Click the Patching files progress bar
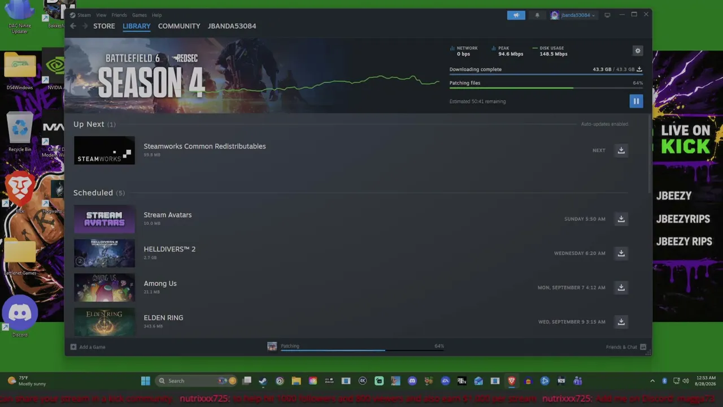This screenshot has width=723, height=407. pyautogui.click(x=546, y=88)
